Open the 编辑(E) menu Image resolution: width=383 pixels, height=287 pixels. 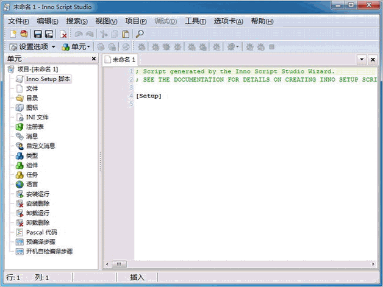click(48, 21)
